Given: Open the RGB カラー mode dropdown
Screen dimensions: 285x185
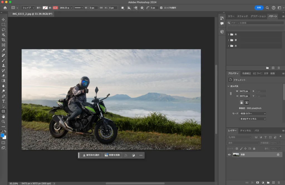Looking at the screenshot, I should pyautogui.click(x=253, y=114).
